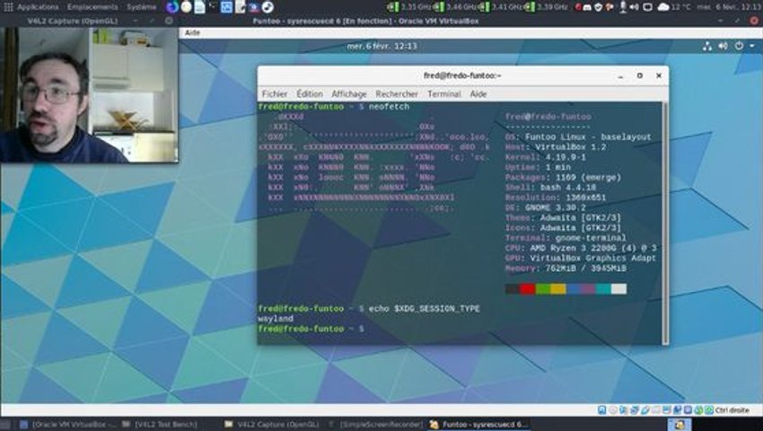Click the 'Funtoo Linux - baselayout' OS value

(588, 137)
